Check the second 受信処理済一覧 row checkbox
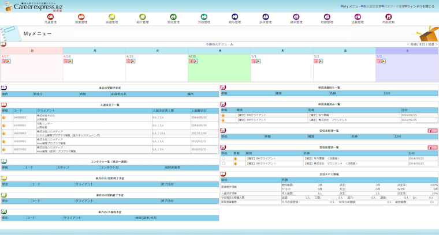The width and height of the screenshot is (439, 235). coord(224,164)
